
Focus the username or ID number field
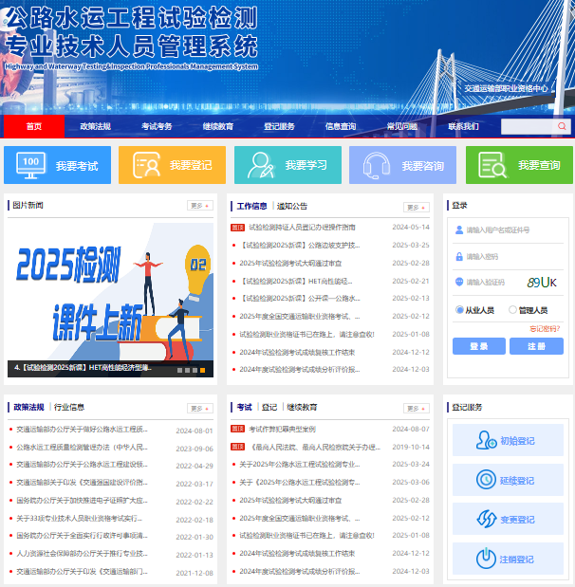click(x=508, y=229)
